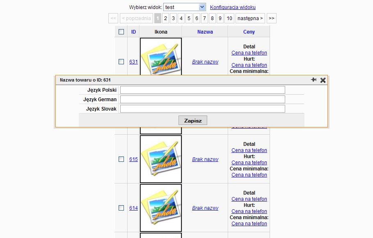Image resolution: width=373 pixels, height=238 pixels.
Task: Sort by the Ceny column header
Action: tap(249, 32)
